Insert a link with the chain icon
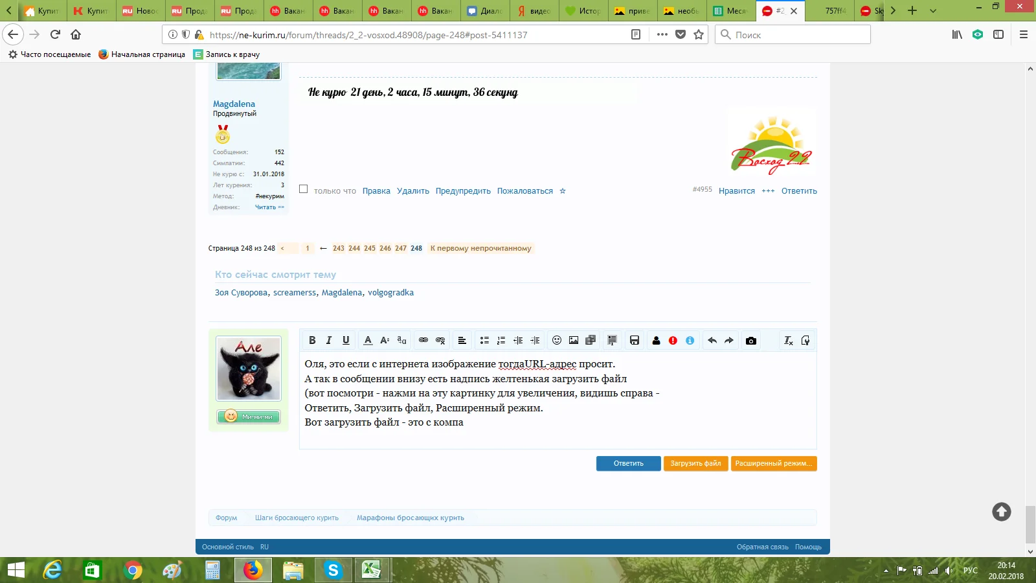The width and height of the screenshot is (1036, 583). (423, 340)
